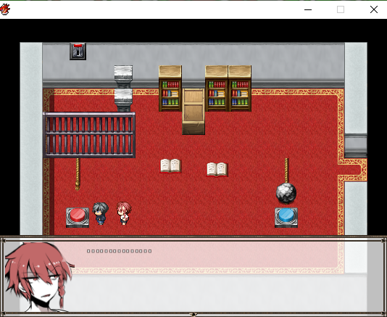
Task: Click the wooden crate between bookshelves
Action: (x=193, y=112)
